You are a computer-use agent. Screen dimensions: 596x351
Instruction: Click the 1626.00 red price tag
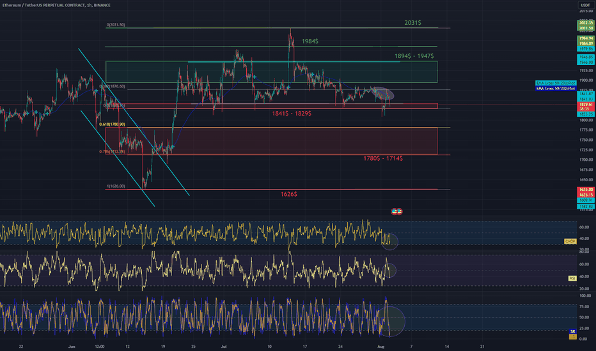pyautogui.click(x=585, y=190)
